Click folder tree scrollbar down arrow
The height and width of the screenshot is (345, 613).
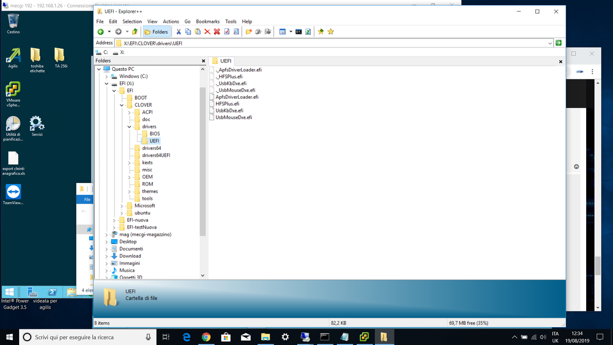203,276
